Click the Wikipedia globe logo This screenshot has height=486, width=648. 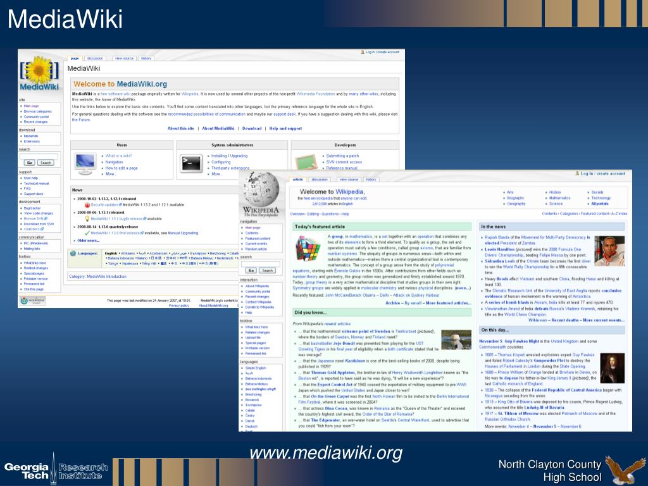click(261, 194)
